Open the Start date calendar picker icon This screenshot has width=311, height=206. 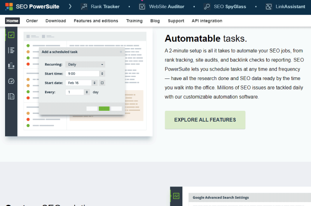[x=102, y=83]
